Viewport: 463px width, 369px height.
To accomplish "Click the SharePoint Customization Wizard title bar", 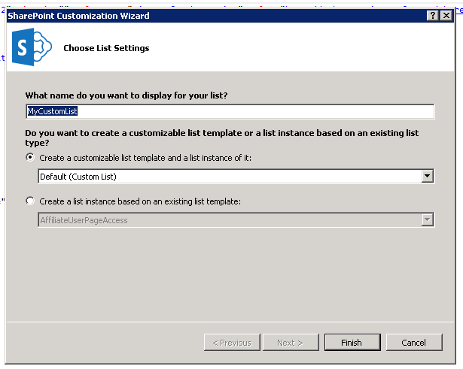I will pyautogui.click(x=188, y=16).
